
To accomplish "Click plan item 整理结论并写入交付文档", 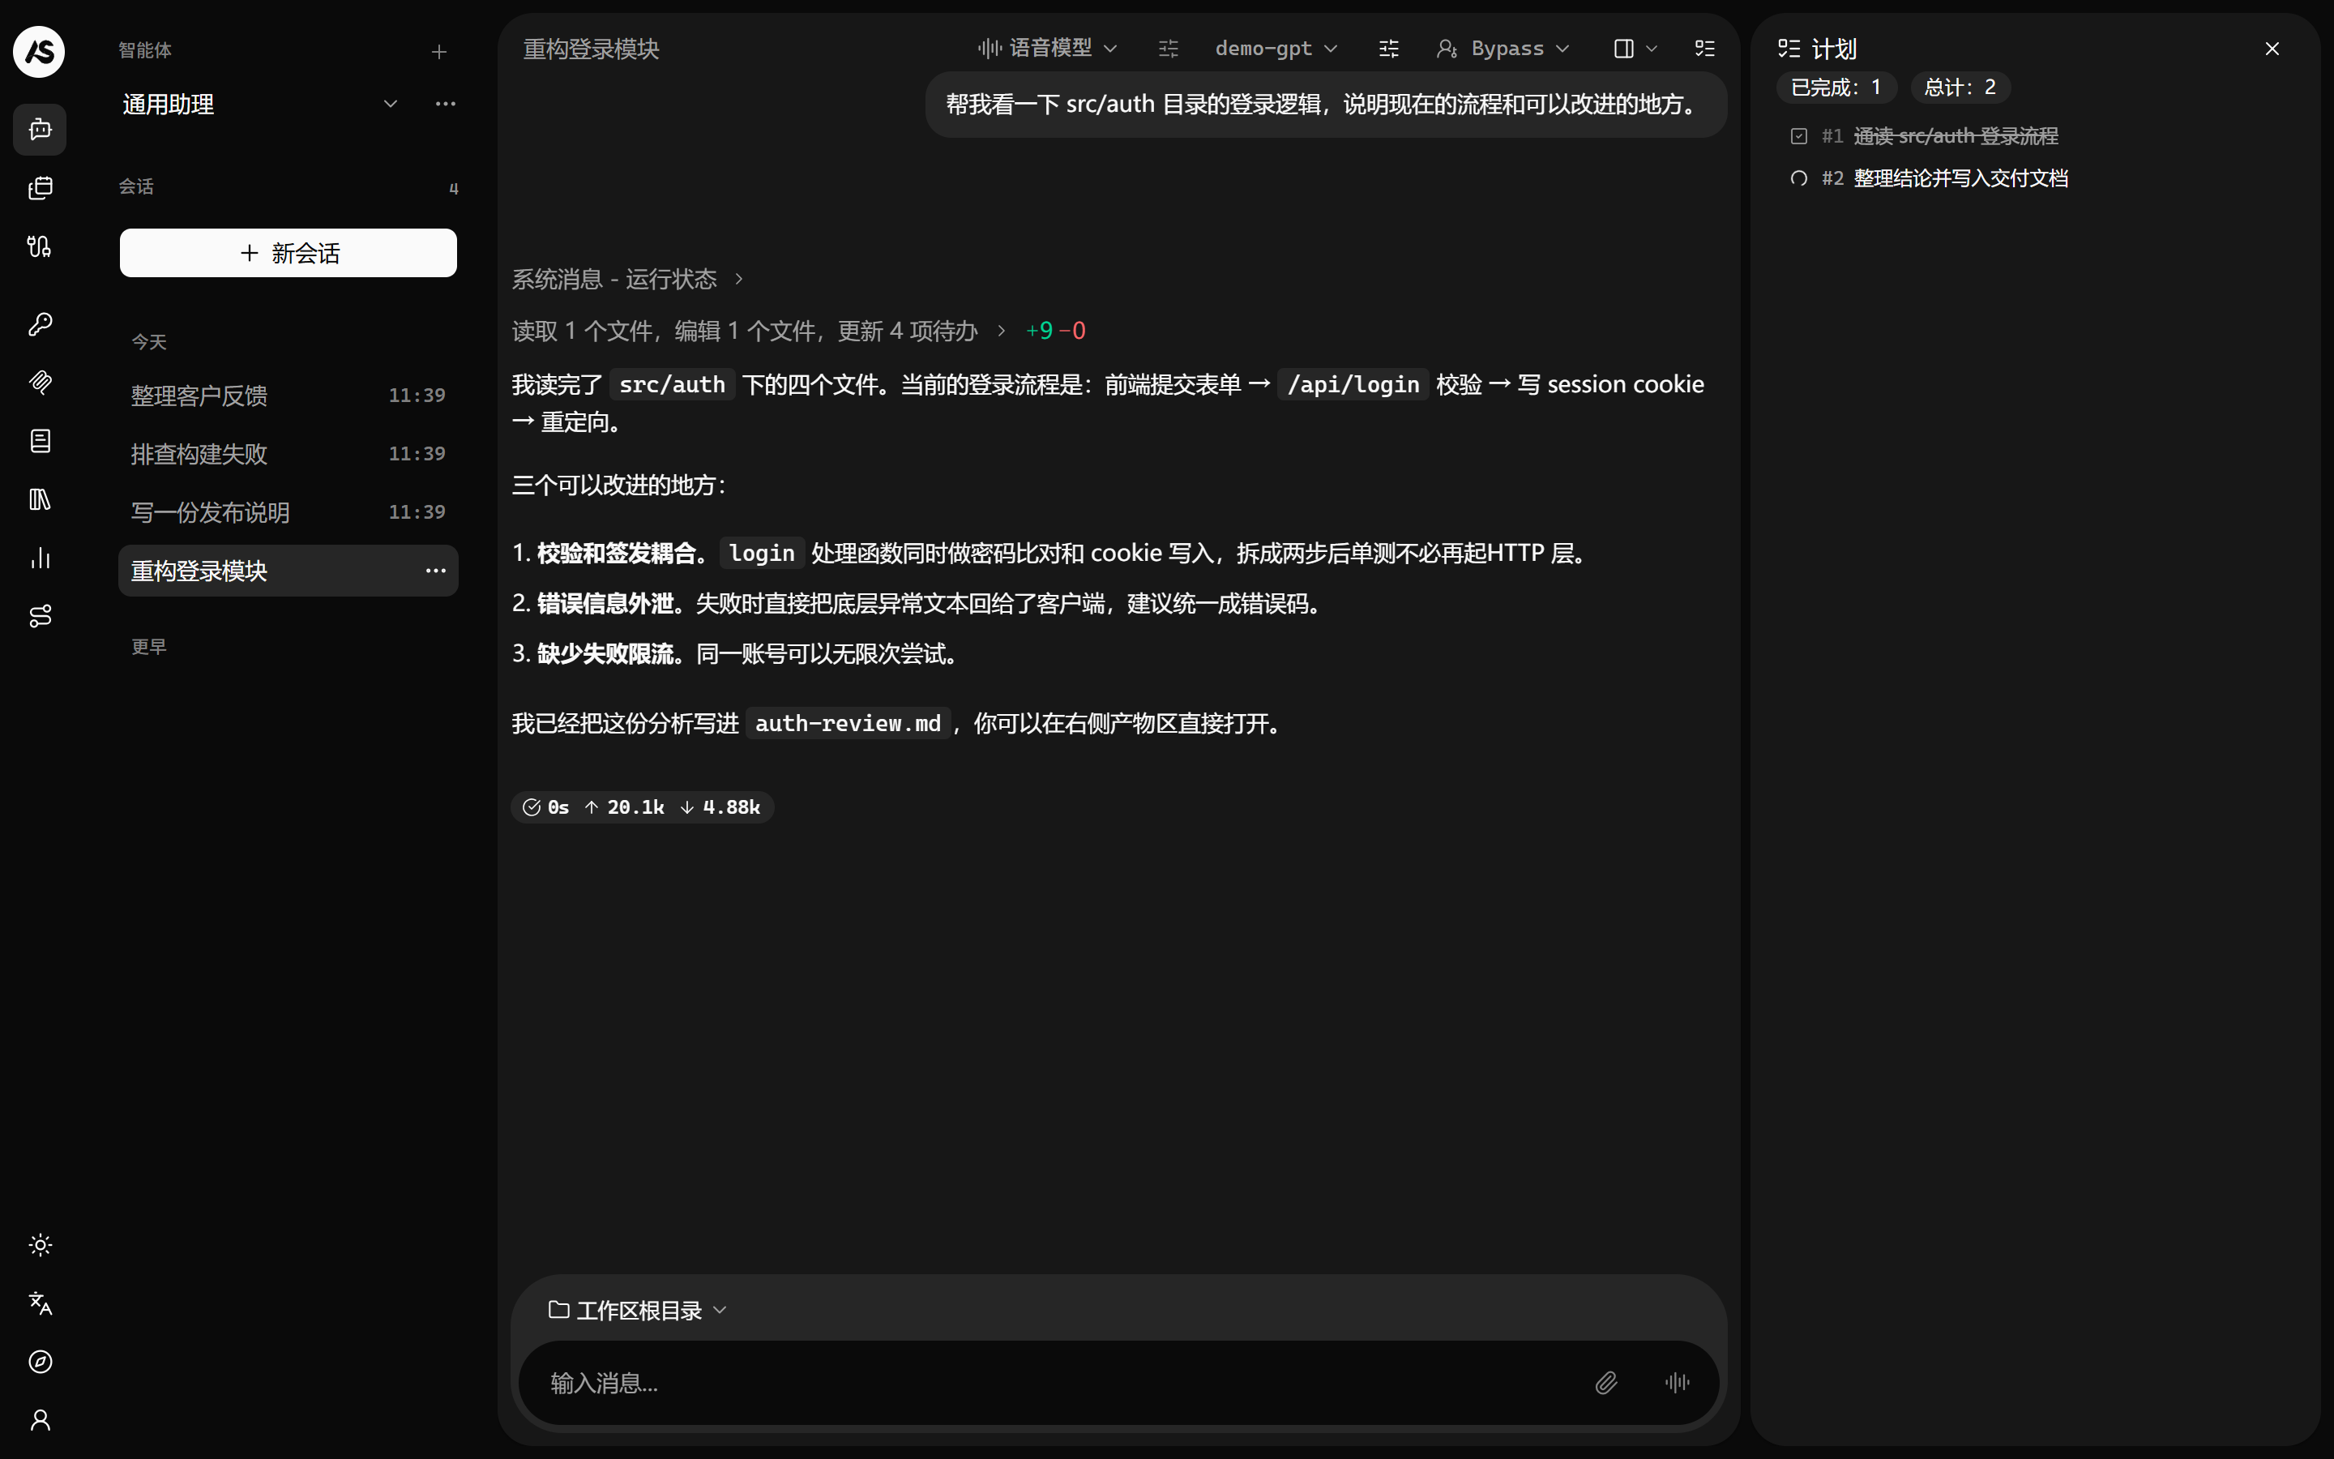I will point(1960,178).
